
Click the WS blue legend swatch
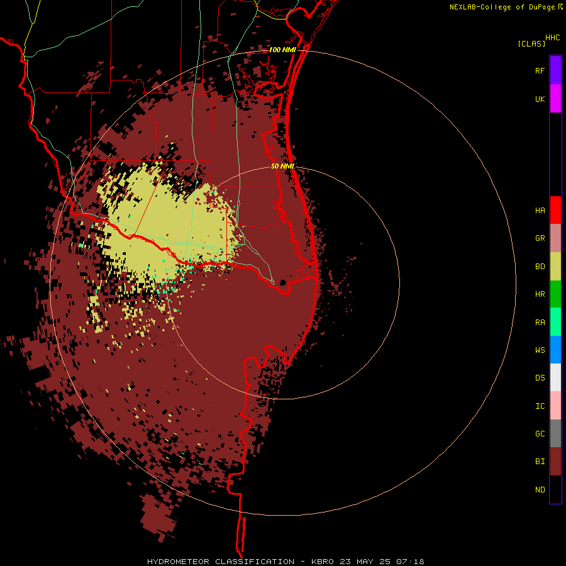pos(555,350)
